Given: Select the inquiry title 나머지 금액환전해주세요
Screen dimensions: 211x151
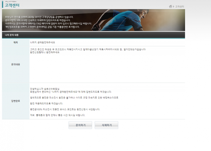Looking at the screenshot, I should coord(43,42).
